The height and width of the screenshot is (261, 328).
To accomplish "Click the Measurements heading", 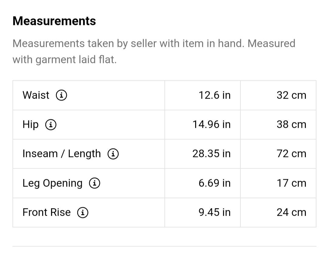I will (x=54, y=21).
